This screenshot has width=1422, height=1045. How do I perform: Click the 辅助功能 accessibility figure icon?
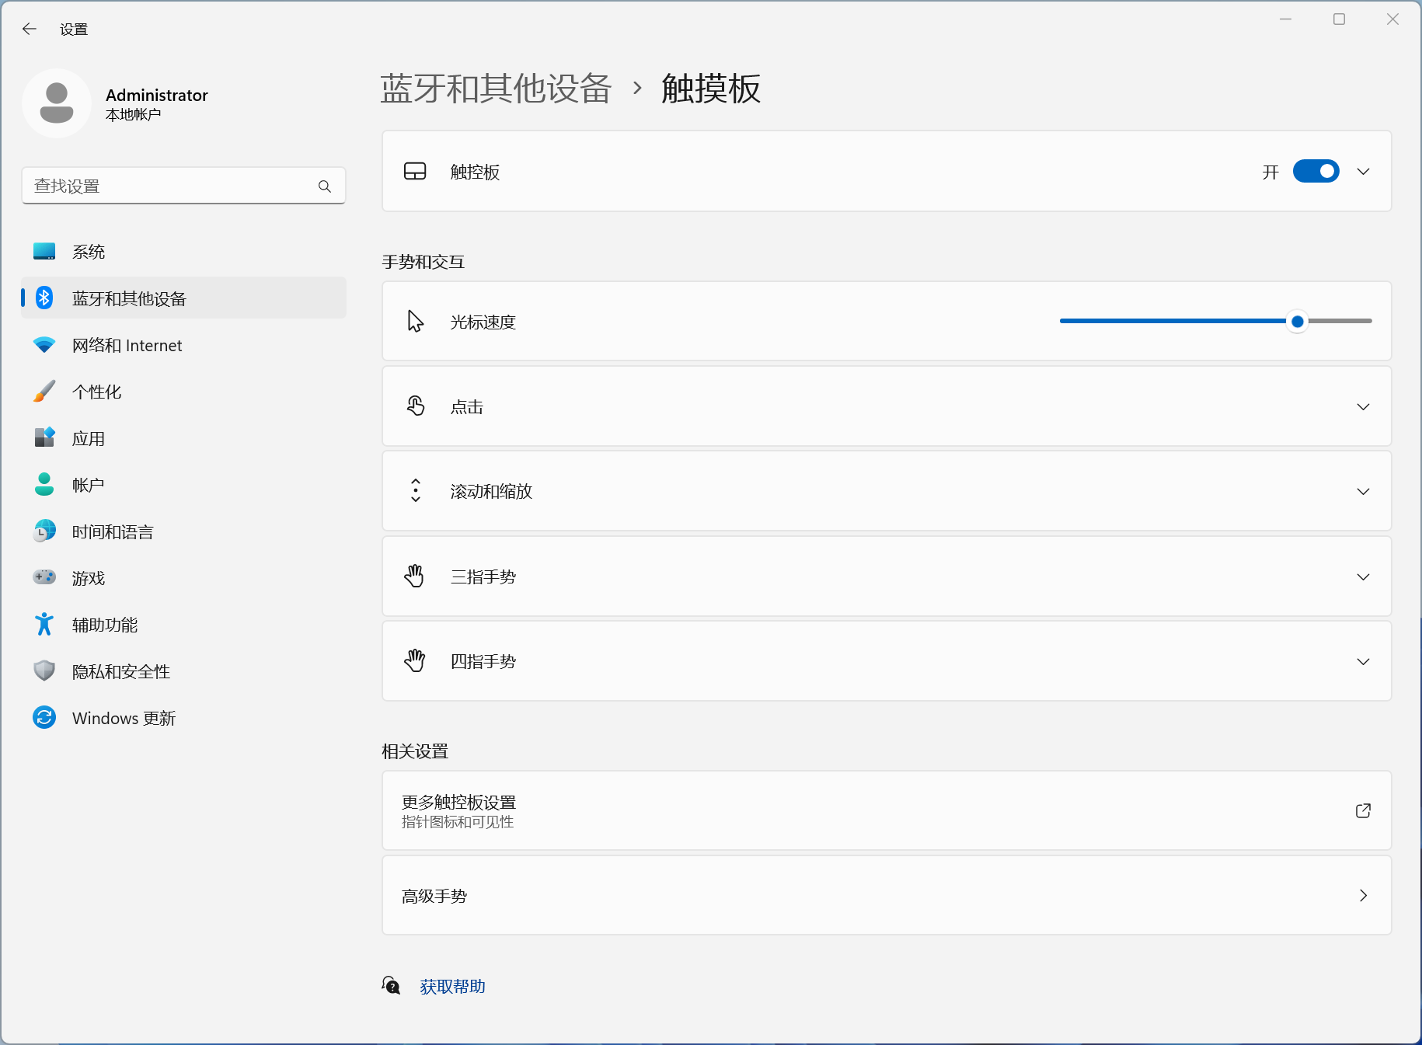tap(44, 625)
